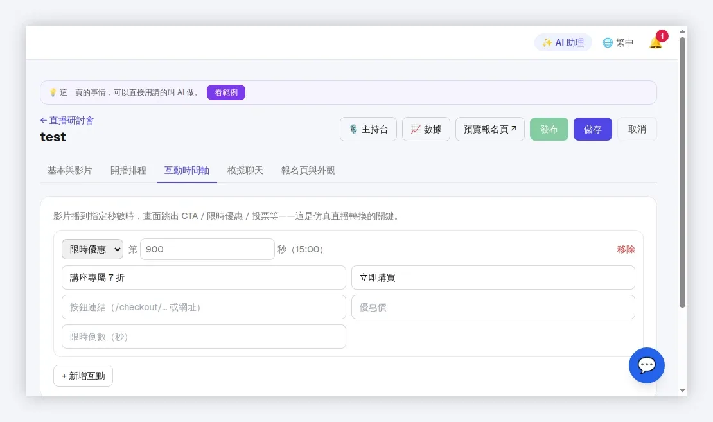Click the 講座專屬 7 折 title field

[x=204, y=277]
